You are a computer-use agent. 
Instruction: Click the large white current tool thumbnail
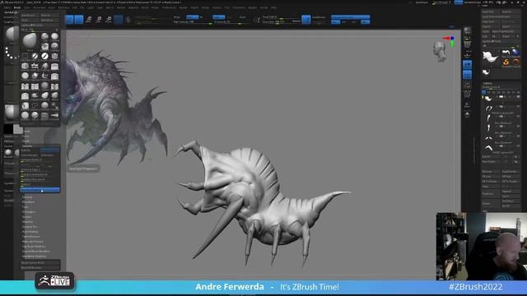tap(491, 57)
